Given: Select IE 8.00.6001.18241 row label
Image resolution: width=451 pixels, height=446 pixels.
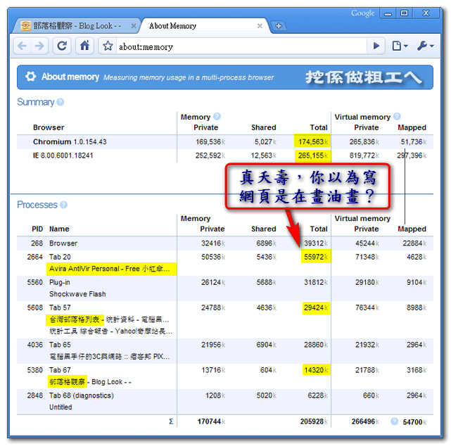Looking at the screenshot, I should point(63,155).
